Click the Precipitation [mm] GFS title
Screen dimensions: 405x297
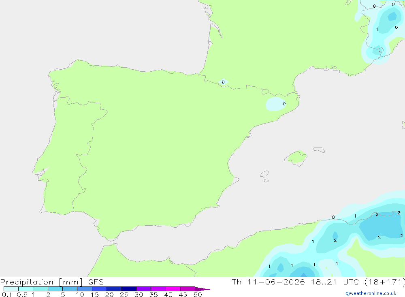click(x=52, y=282)
